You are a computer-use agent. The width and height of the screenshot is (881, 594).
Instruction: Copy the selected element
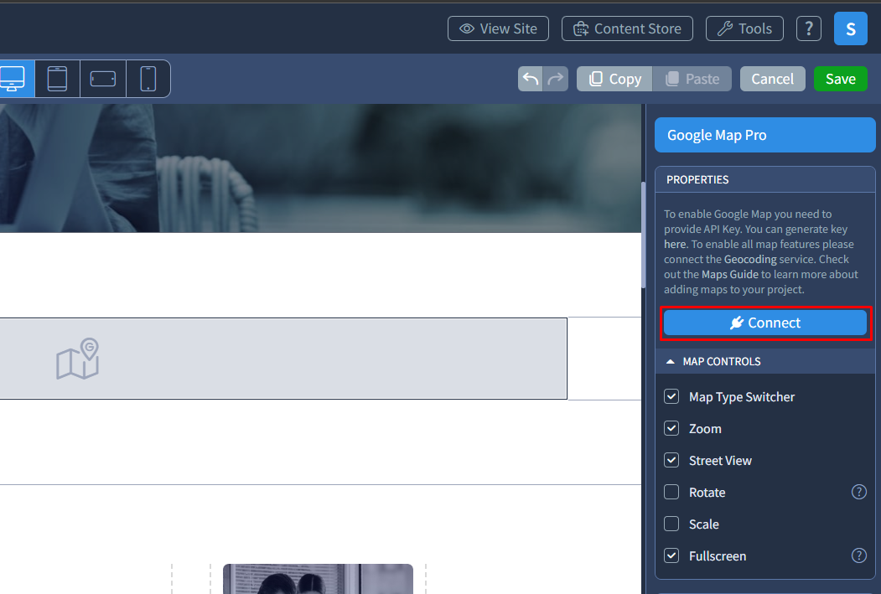tap(614, 79)
